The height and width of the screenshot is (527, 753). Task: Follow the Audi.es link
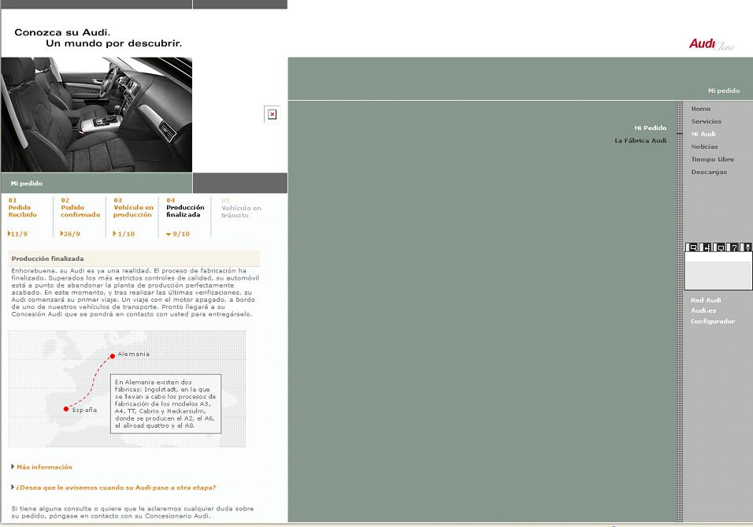point(703,311)
